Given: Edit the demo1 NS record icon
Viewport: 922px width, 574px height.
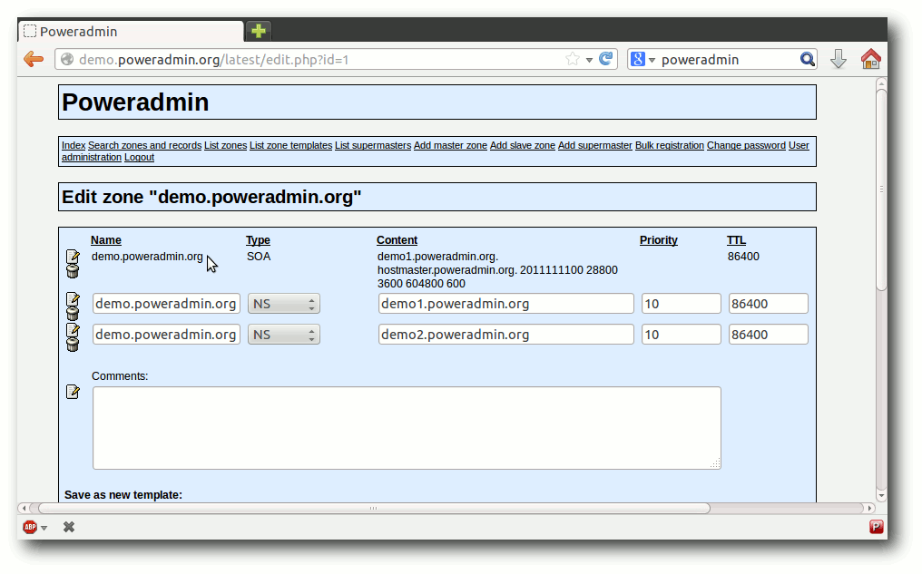Looking at the screenshot, I should click(x=73, y=299).
